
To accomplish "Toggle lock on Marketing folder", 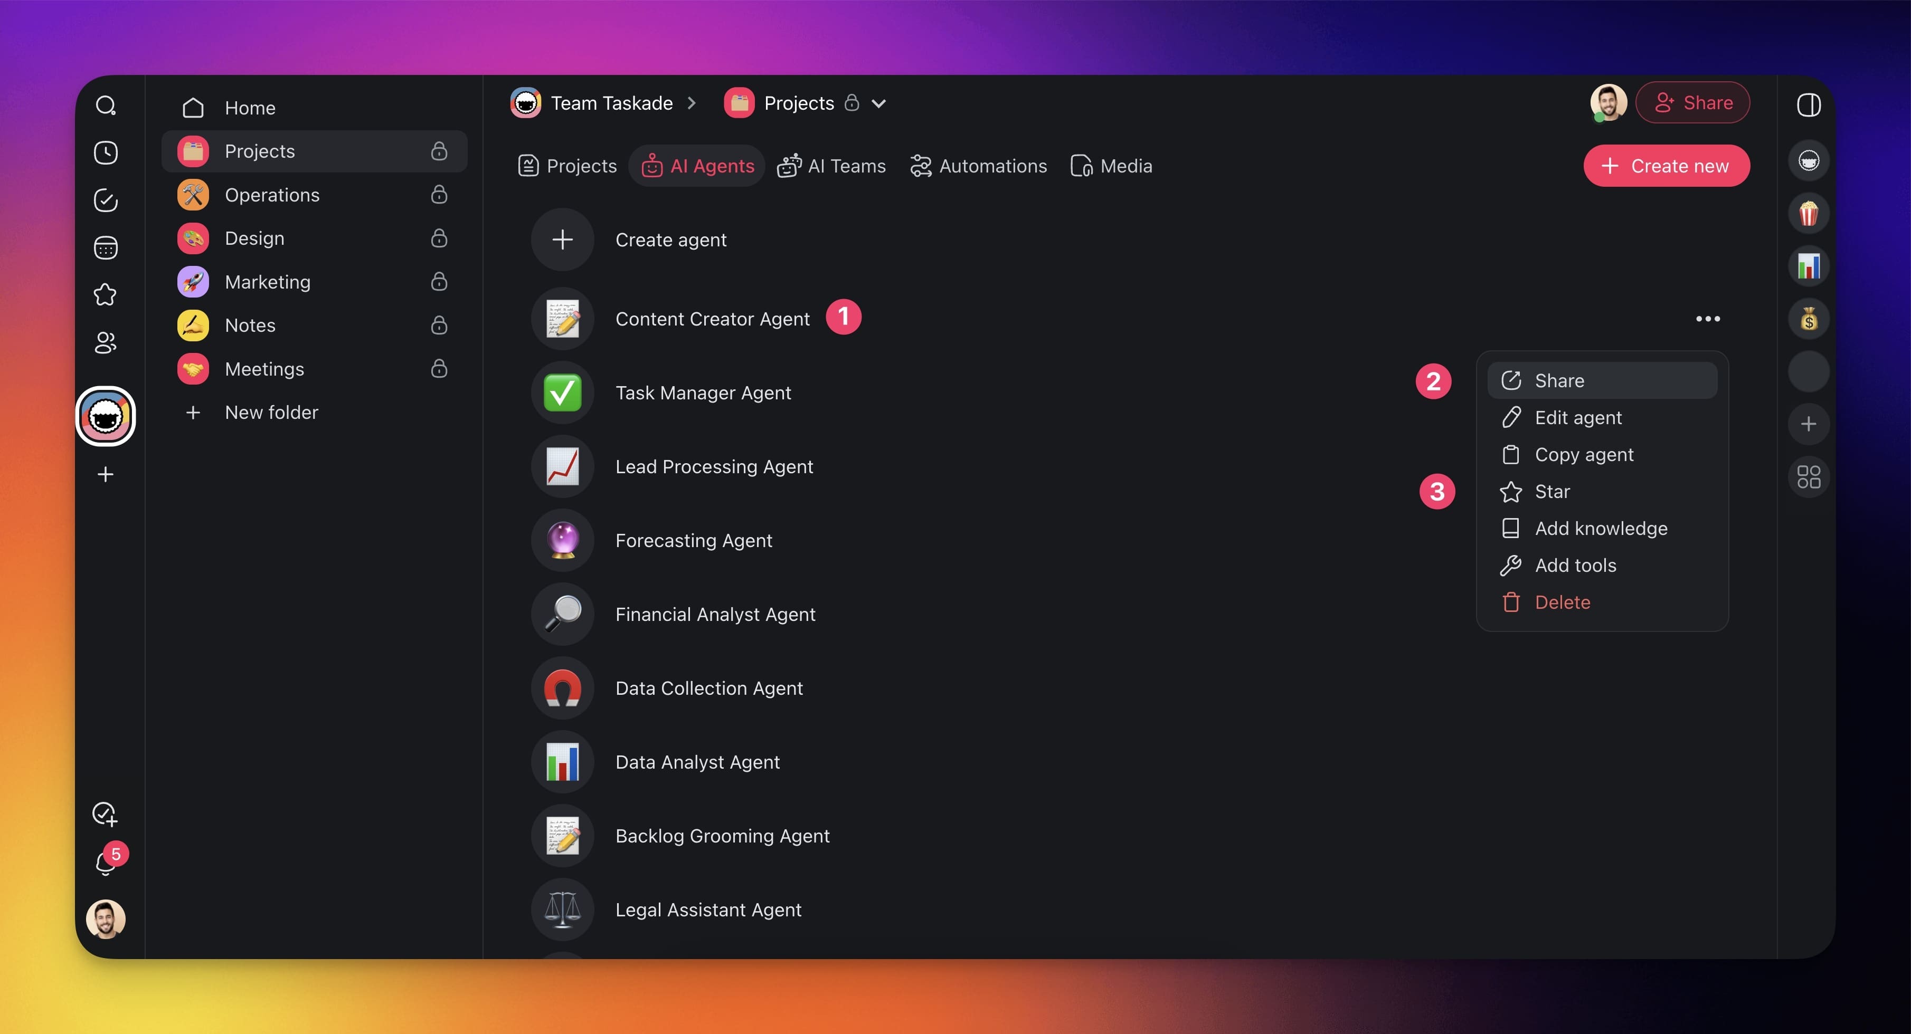I will pos(439,282).
